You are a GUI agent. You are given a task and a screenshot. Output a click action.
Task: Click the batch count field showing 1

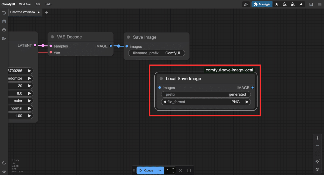(x=168, y=170)
